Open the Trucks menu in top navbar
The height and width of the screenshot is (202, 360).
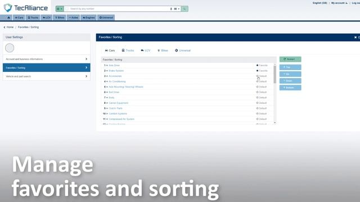coord(33,17)
